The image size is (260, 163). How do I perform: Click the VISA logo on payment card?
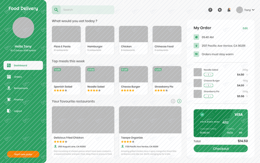(239, 115)
